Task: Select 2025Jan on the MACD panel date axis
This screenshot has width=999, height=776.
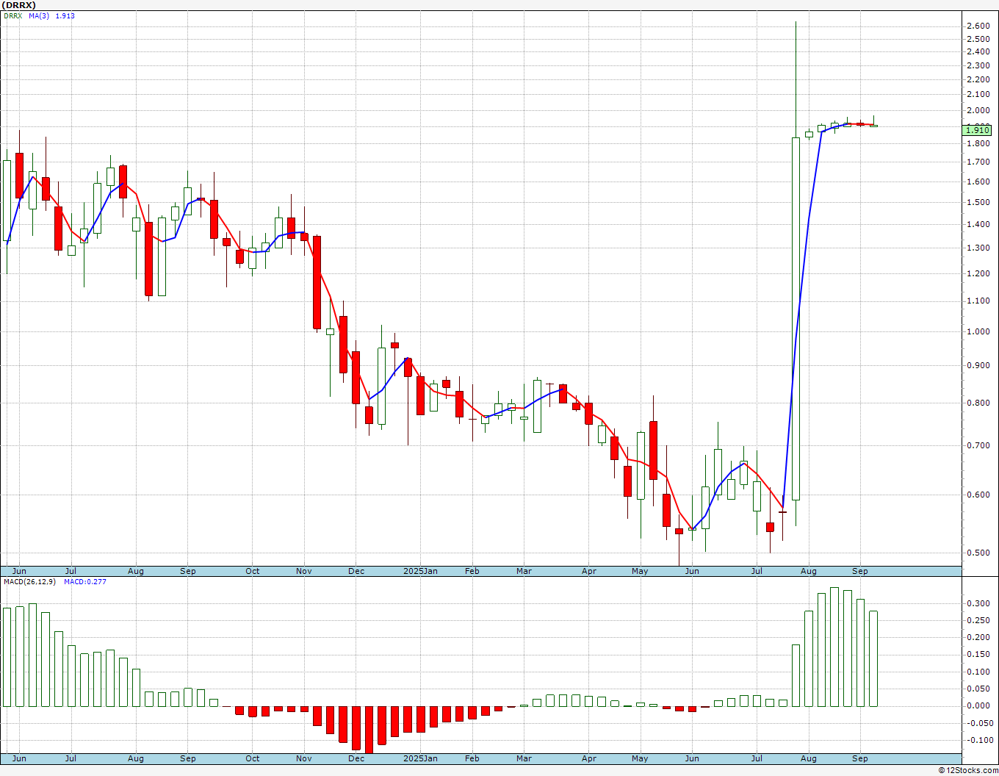Action: pyautogui.click(x=421, y=758)
